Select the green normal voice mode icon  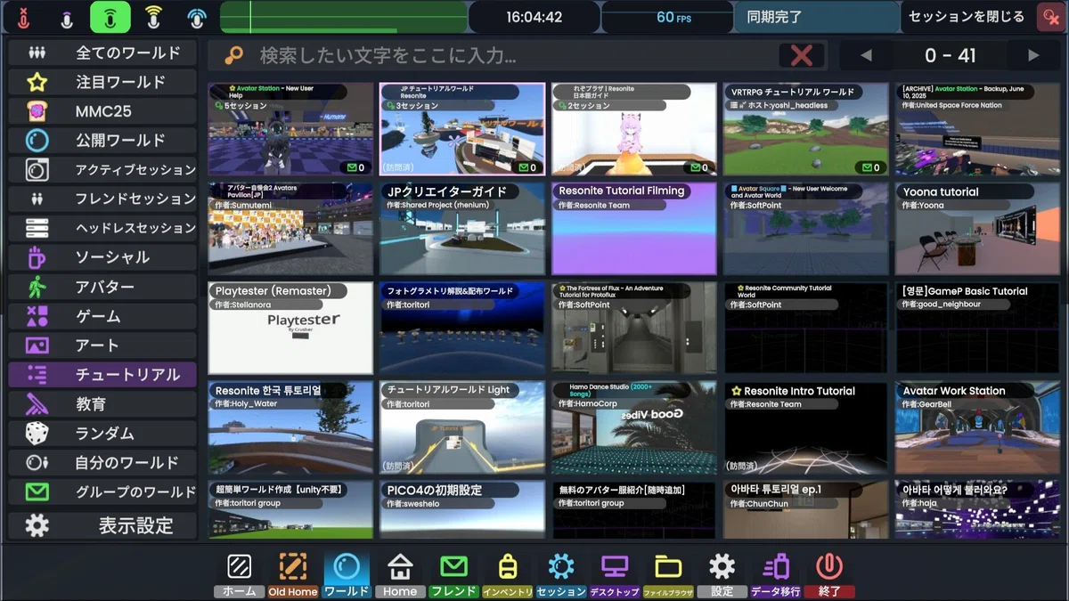[x=110, y=17]
